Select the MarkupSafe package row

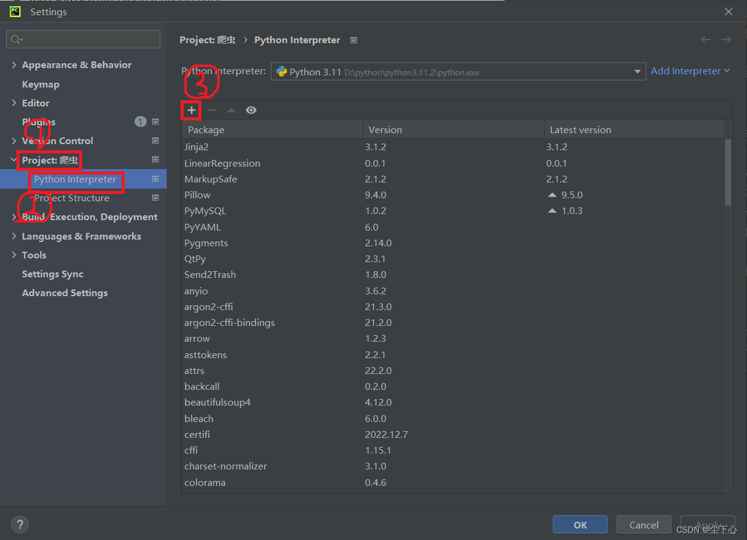pyautogui.click(x=453, y=179)
